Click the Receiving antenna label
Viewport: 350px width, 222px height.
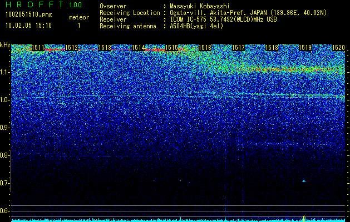(x=128, y=26)
